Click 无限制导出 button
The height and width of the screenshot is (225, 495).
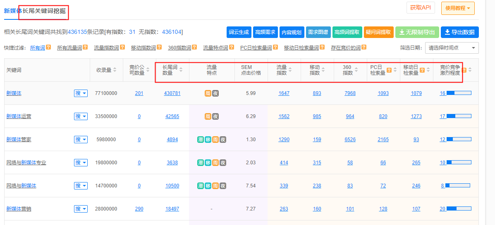click(x=417, y=32)
